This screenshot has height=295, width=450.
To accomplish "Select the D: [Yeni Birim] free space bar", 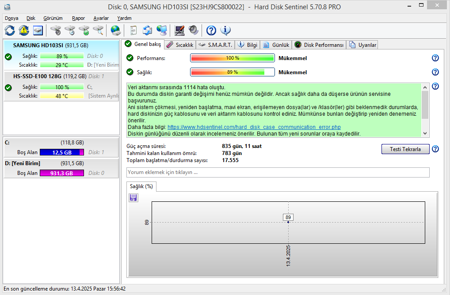I will [62, 173].
